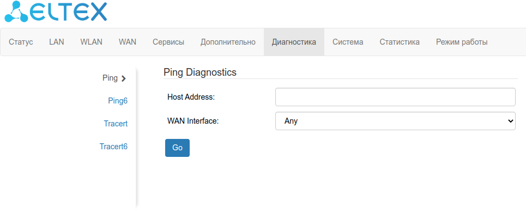Focus the Host Address input field
The image size is (526, 219).
point(395,97)
